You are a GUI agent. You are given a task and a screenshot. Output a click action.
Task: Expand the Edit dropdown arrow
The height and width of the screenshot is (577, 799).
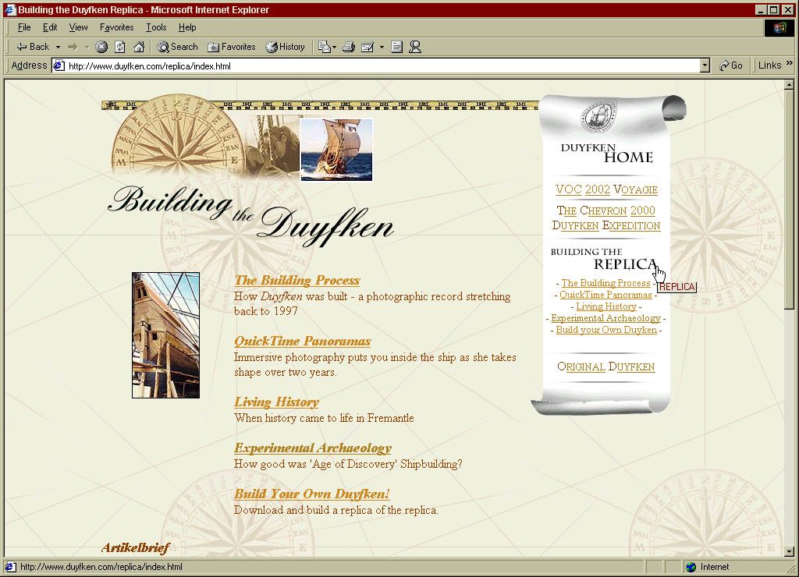(382, 47)
